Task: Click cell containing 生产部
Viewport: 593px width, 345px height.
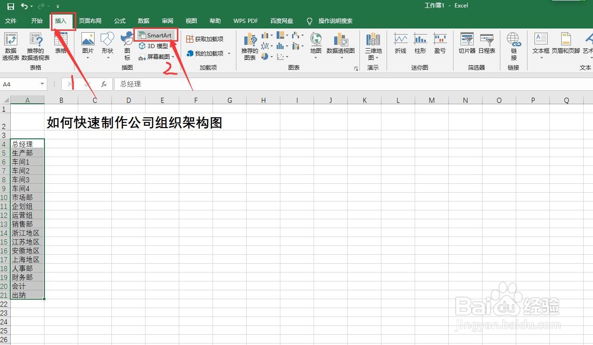Action: [27, 153]
